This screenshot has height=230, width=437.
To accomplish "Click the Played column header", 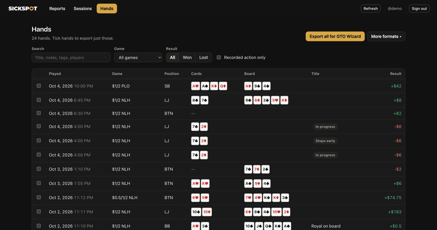I will tap(55, 74).
